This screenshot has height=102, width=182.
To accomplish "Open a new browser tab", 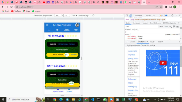I will 149,2.
